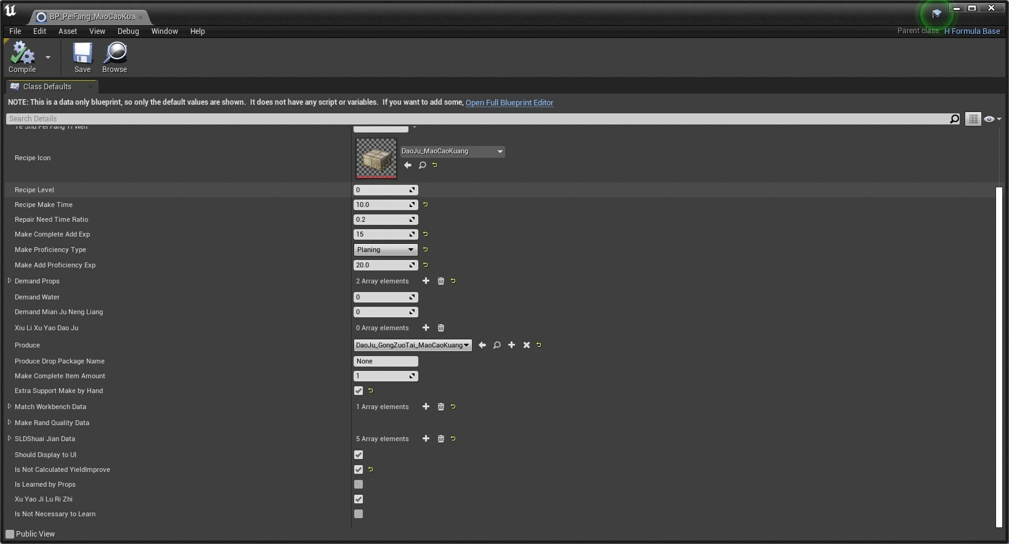1009x544 pixels.
Task: Clear the Produce class reference
Action: coord(527,345)
